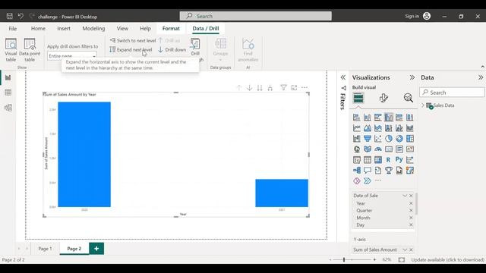Remove Quarter from hierarchy
This screenshot has width=486, height=273.
pyautogui.click(x=411, y=211)
